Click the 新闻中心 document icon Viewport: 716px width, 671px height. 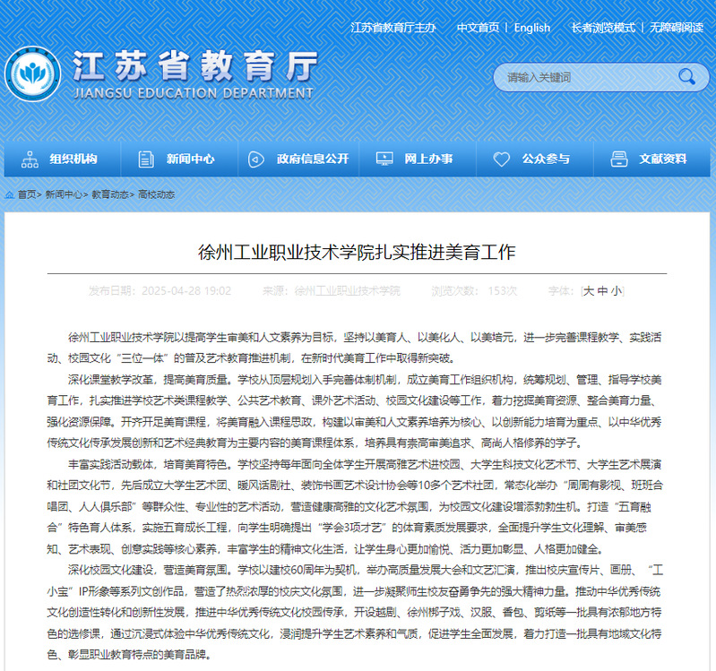(146, 159)
